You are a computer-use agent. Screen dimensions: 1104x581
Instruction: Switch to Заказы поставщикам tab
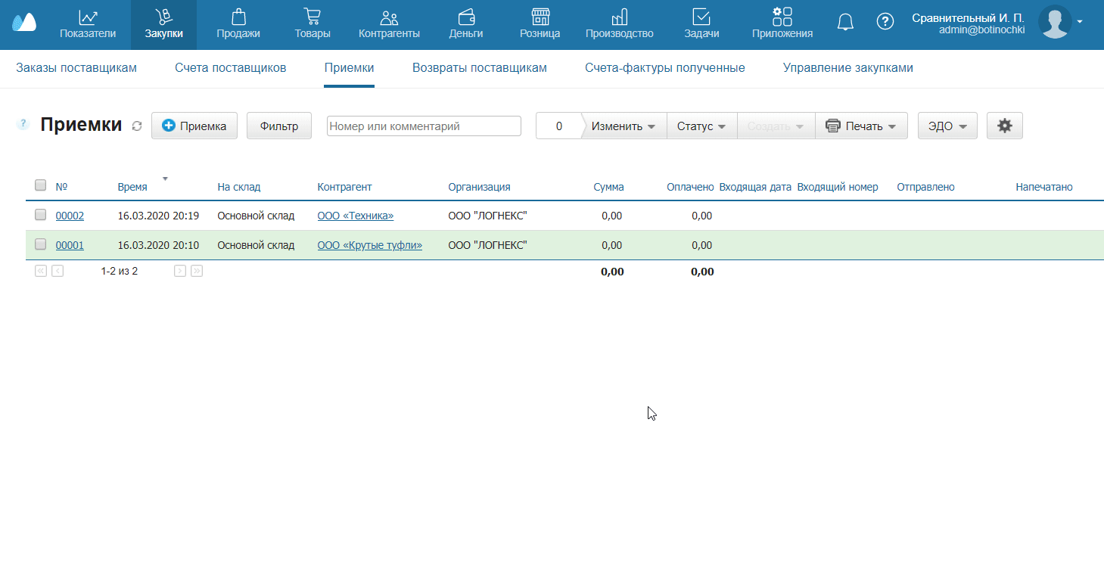point(76,68)
